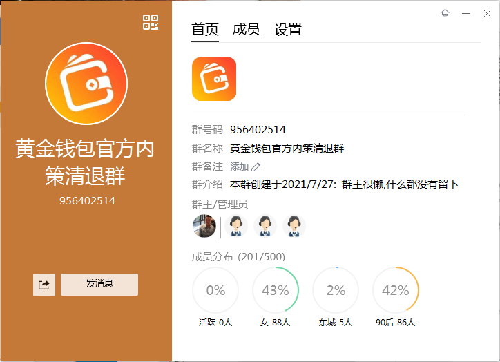
Task: Click the large round wallet group avatar
Action: click(86, 84)
